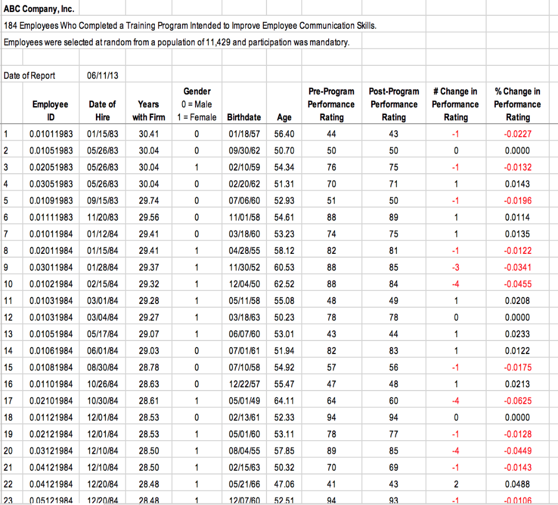
Task: Click birthdate 01/18/57
Action: [x=244, y=134]
